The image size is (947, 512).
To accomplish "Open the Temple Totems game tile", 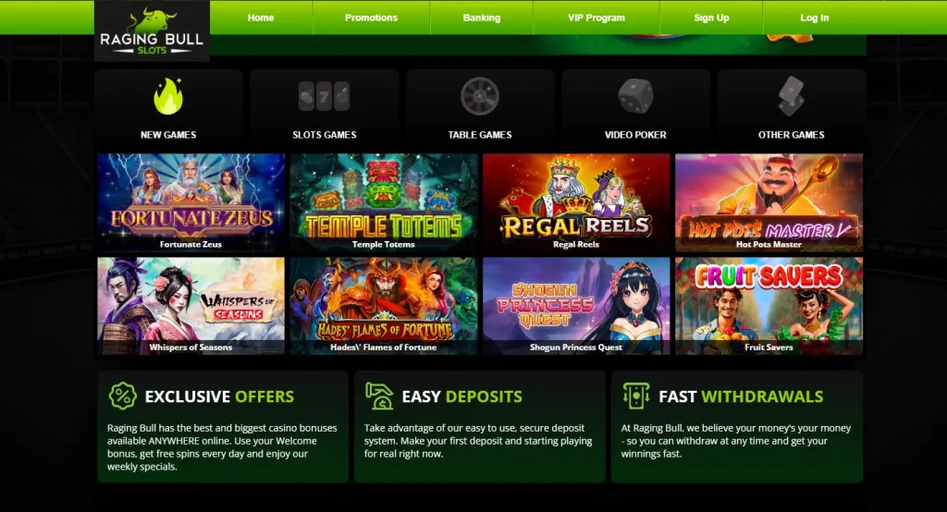I will coord(384,202).
